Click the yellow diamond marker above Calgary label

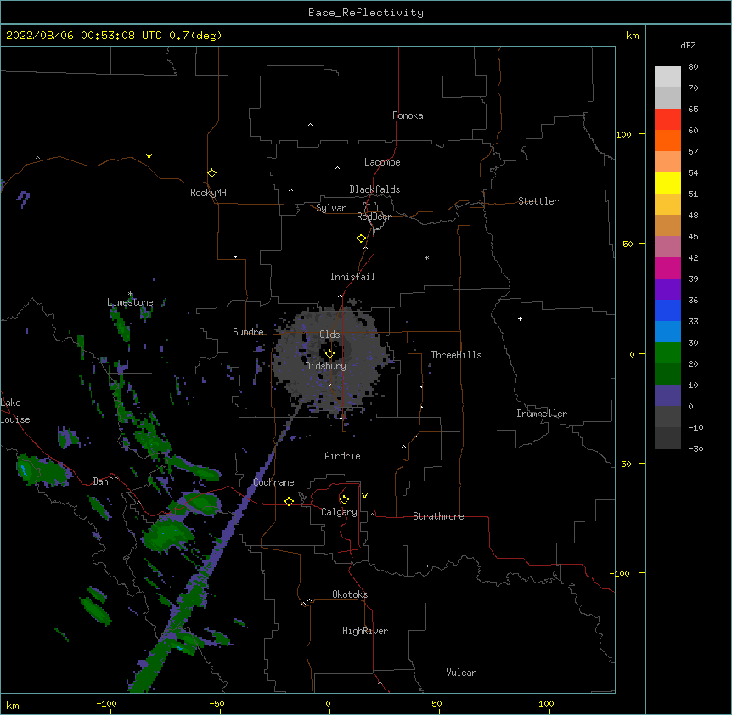pyautogui.click(x=344, y=500)
